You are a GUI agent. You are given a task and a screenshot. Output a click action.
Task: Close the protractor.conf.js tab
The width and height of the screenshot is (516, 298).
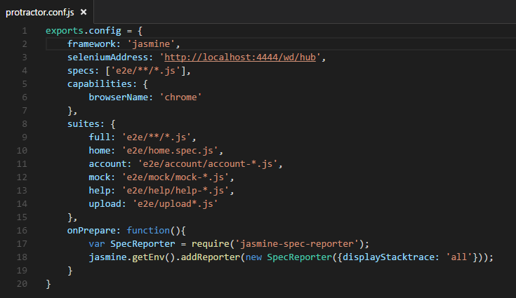pos(84,12)
